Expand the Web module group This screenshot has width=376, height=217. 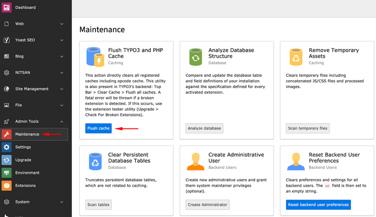pyautogui.click(x=62, y=24)
